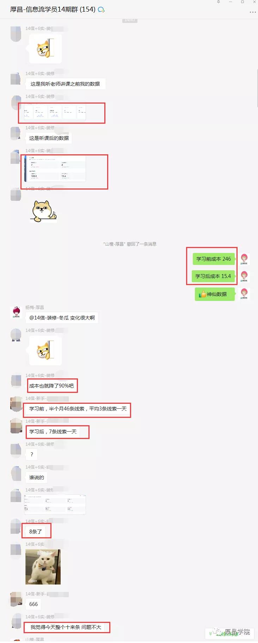Click the 666 message bubble
Image resolution: width=258 pixels, height=643 pixels.
[33, 604]
